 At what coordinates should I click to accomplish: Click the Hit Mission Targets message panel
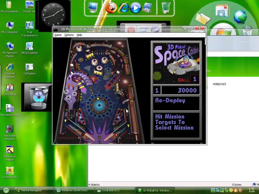point(176,125)
